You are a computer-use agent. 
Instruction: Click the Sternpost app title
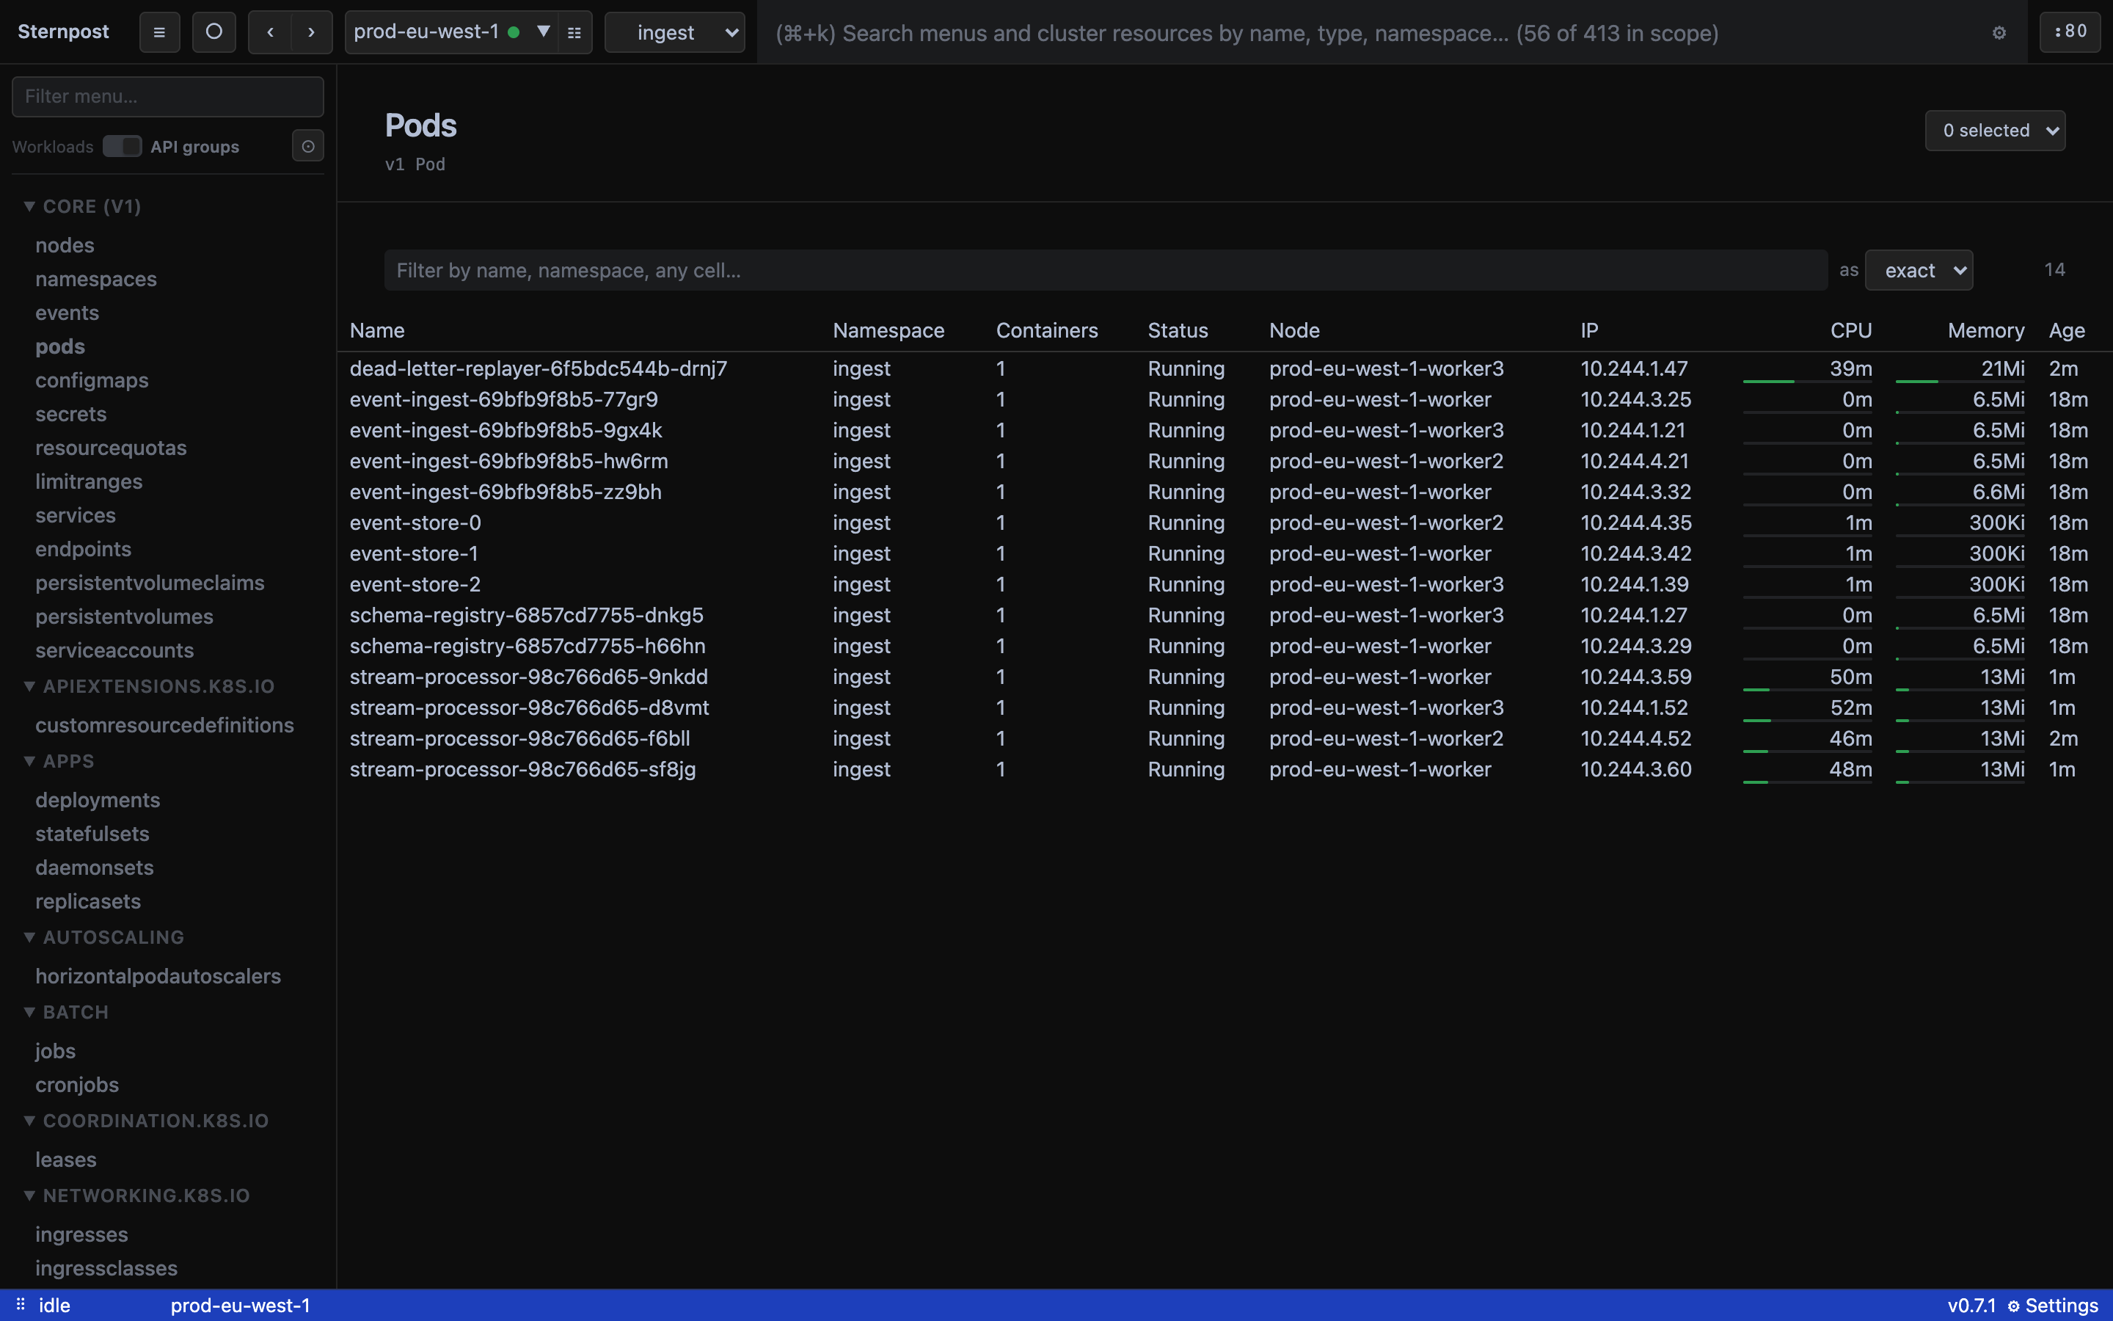(x=63, y=32)
